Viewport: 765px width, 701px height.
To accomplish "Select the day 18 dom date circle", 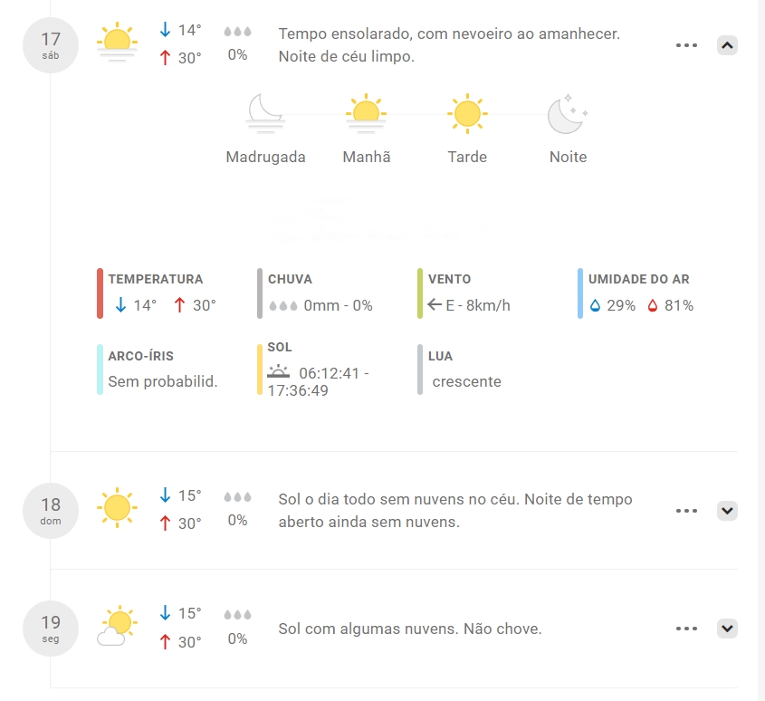I will point(51,511).
